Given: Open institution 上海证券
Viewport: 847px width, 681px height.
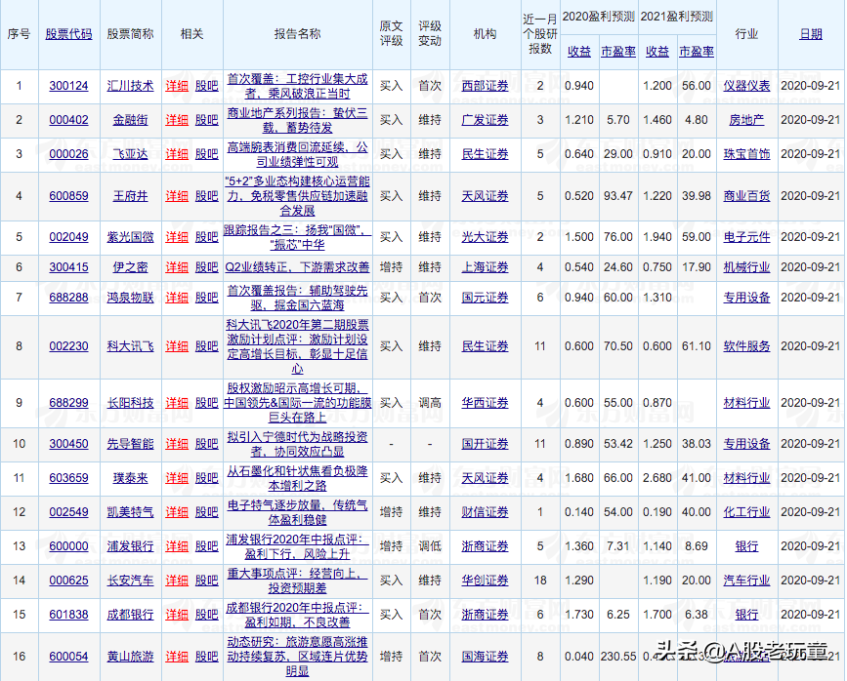Looking at the screenshot, I should coord(485,267).
